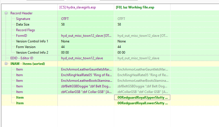Viewport: 219px width, 127px height.
Task: Select the hydra_slavegirls.esp column header
Action: (x=78, y=7)
